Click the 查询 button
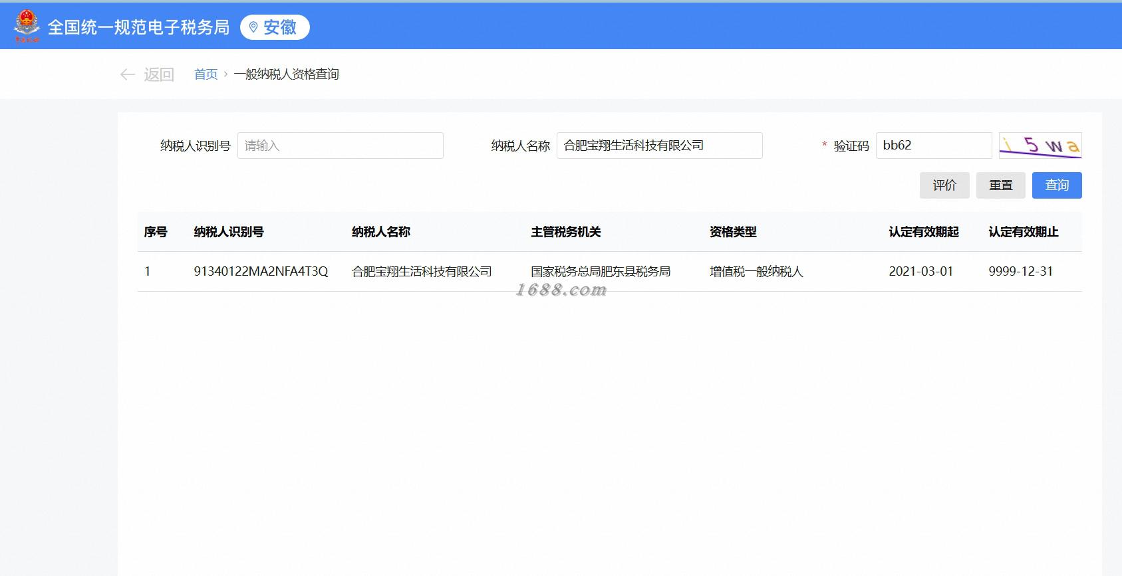The width and height of the screenshot is (1122, 576). (1057, 185)
